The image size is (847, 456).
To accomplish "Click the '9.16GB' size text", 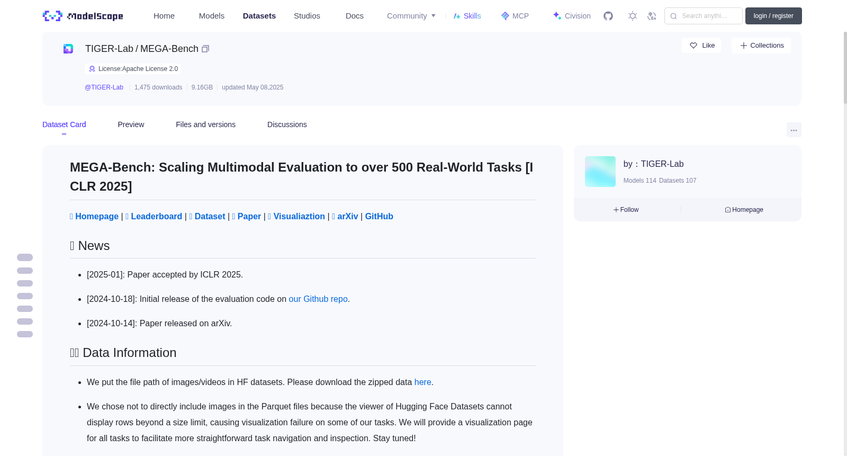I will coord(202,87).
